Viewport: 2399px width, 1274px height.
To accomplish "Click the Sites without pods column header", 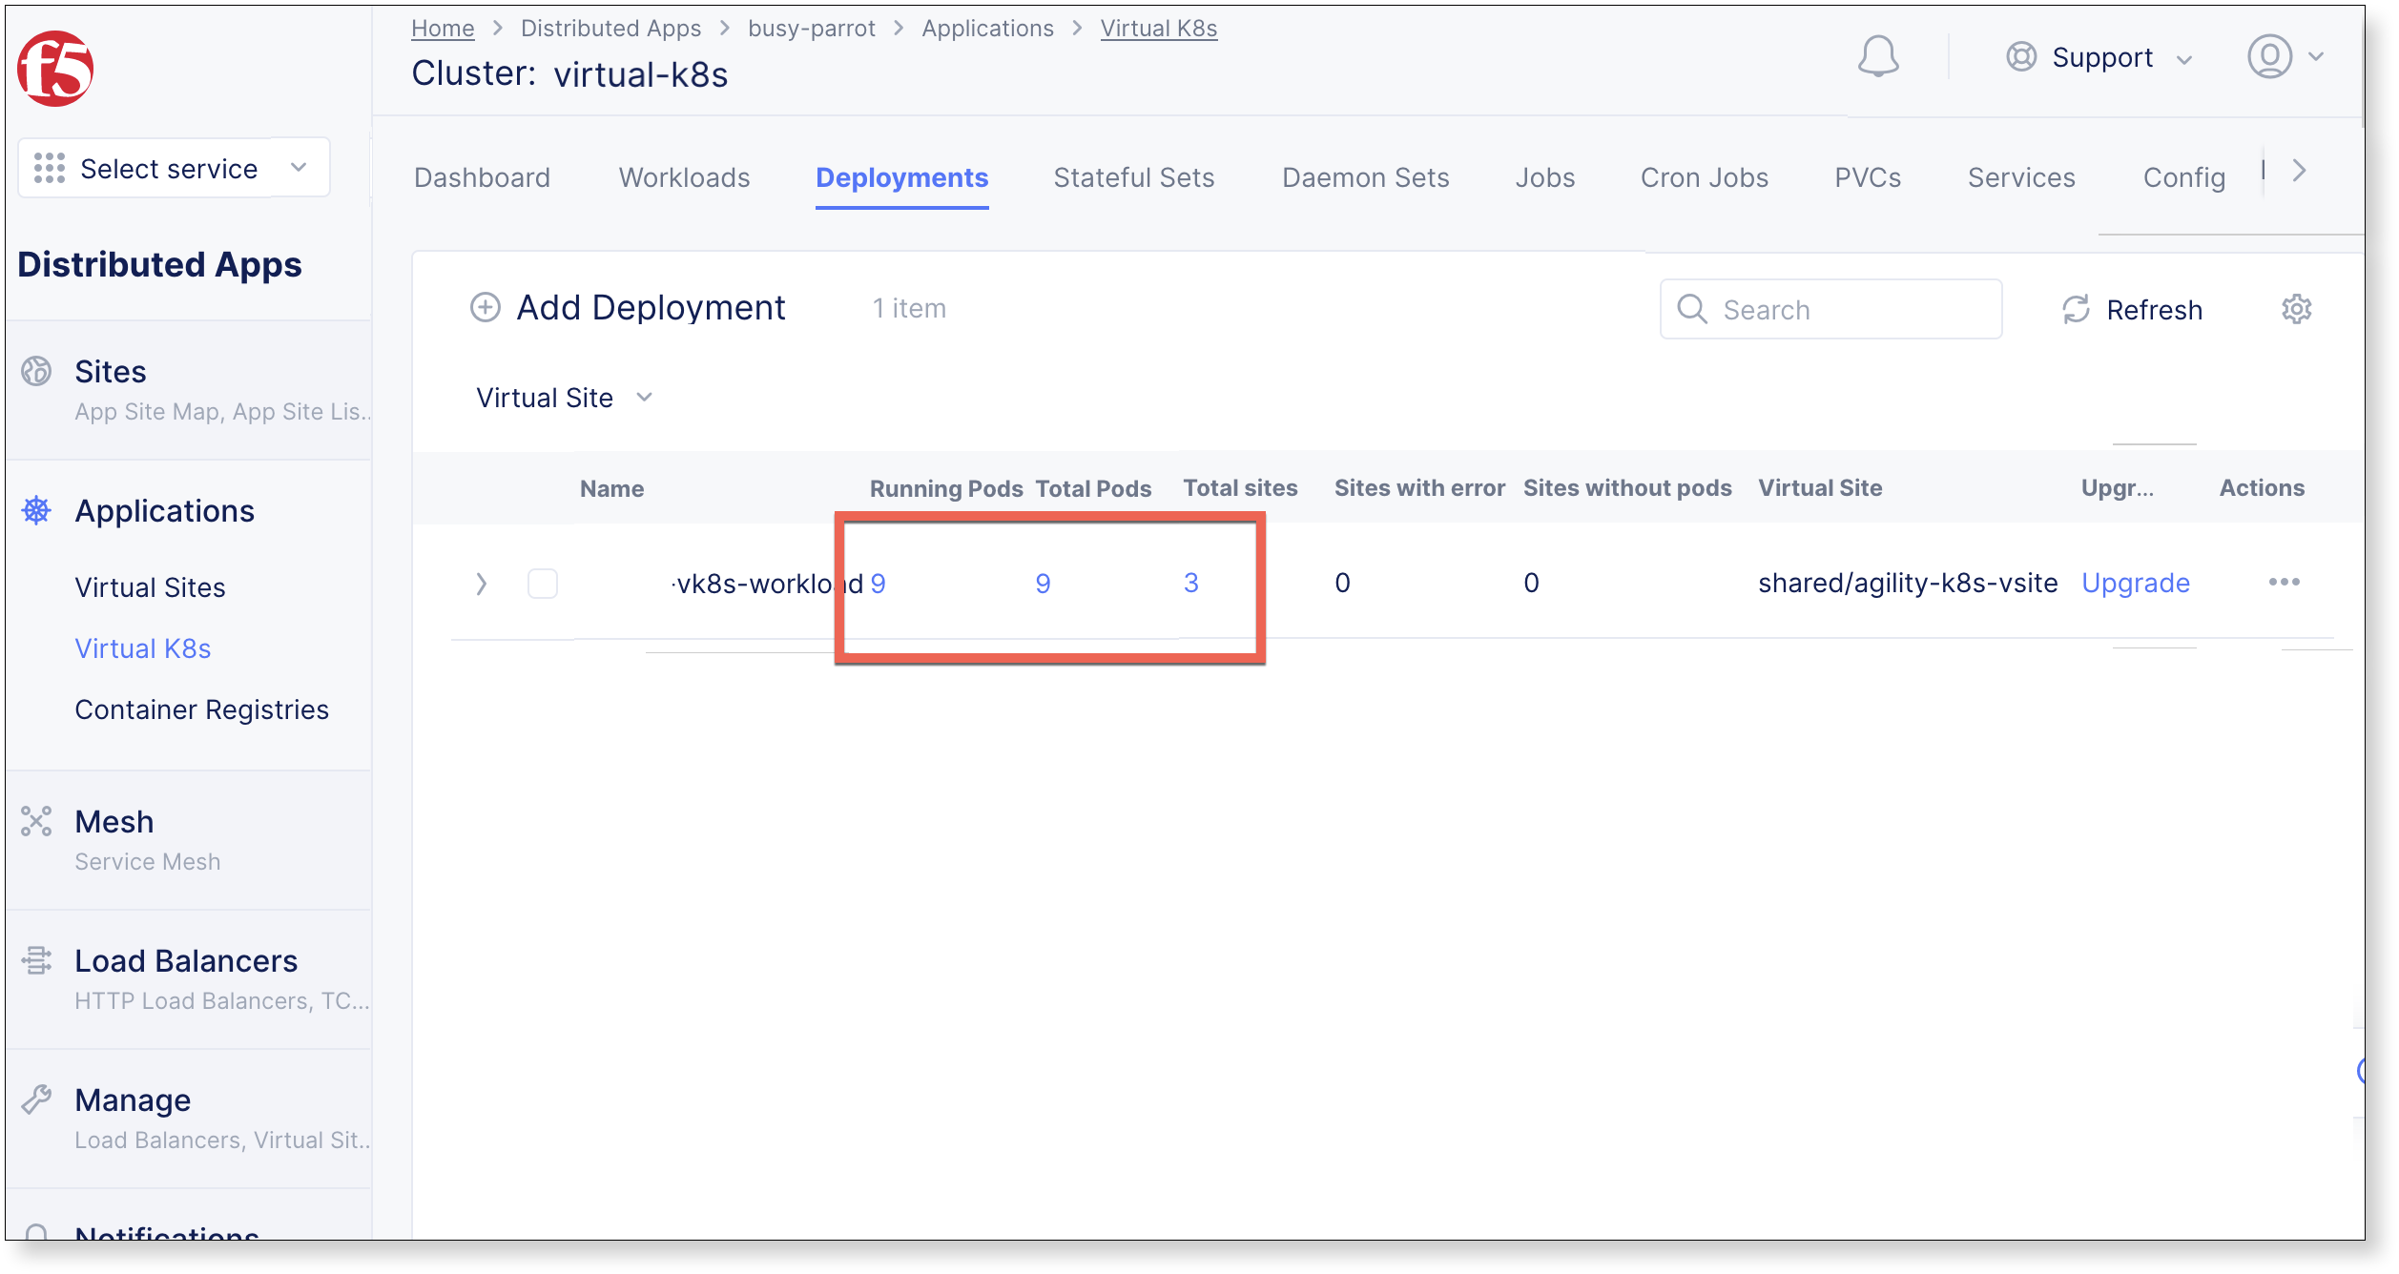I will click(1627, 488).
